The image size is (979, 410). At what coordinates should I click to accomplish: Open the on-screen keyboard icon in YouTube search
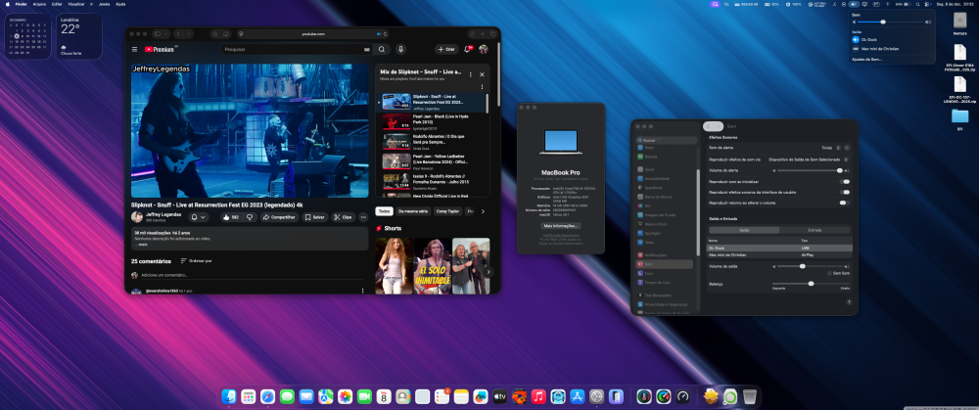click(x=366, y=49)
